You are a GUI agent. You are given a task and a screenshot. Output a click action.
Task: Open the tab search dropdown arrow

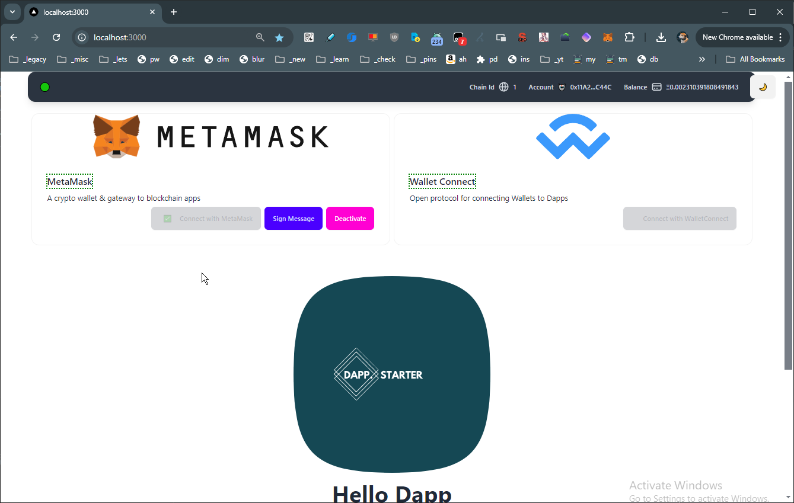pyautogui.click(x=12, y=12)
